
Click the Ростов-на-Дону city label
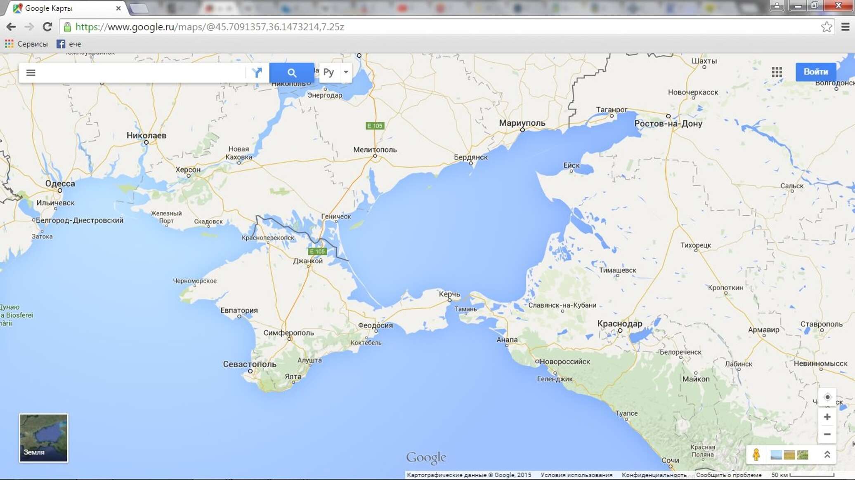[668, 123]
